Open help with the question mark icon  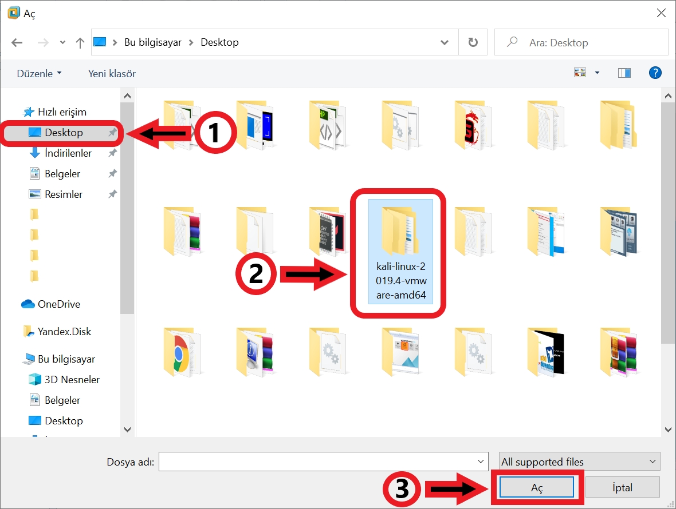655,73
